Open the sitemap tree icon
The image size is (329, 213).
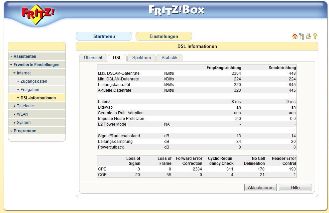click(302, 36)
